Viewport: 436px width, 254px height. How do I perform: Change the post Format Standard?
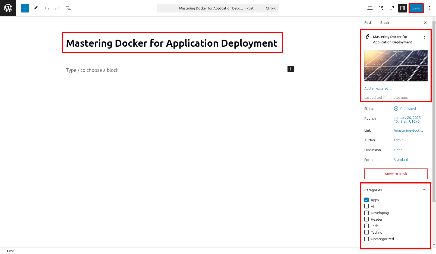(x=401, y=160)
